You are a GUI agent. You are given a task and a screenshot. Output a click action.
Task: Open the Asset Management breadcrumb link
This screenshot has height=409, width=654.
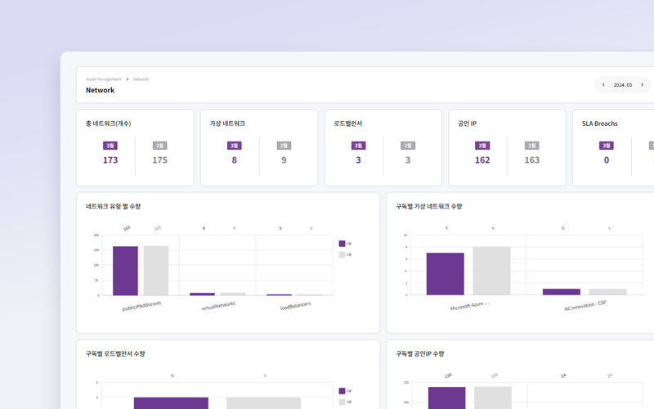[x=104, y=79]
